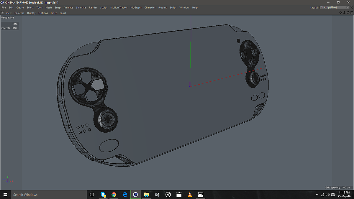
Task: Expand the viewport Display menu
Action: (x=31, y=13)
